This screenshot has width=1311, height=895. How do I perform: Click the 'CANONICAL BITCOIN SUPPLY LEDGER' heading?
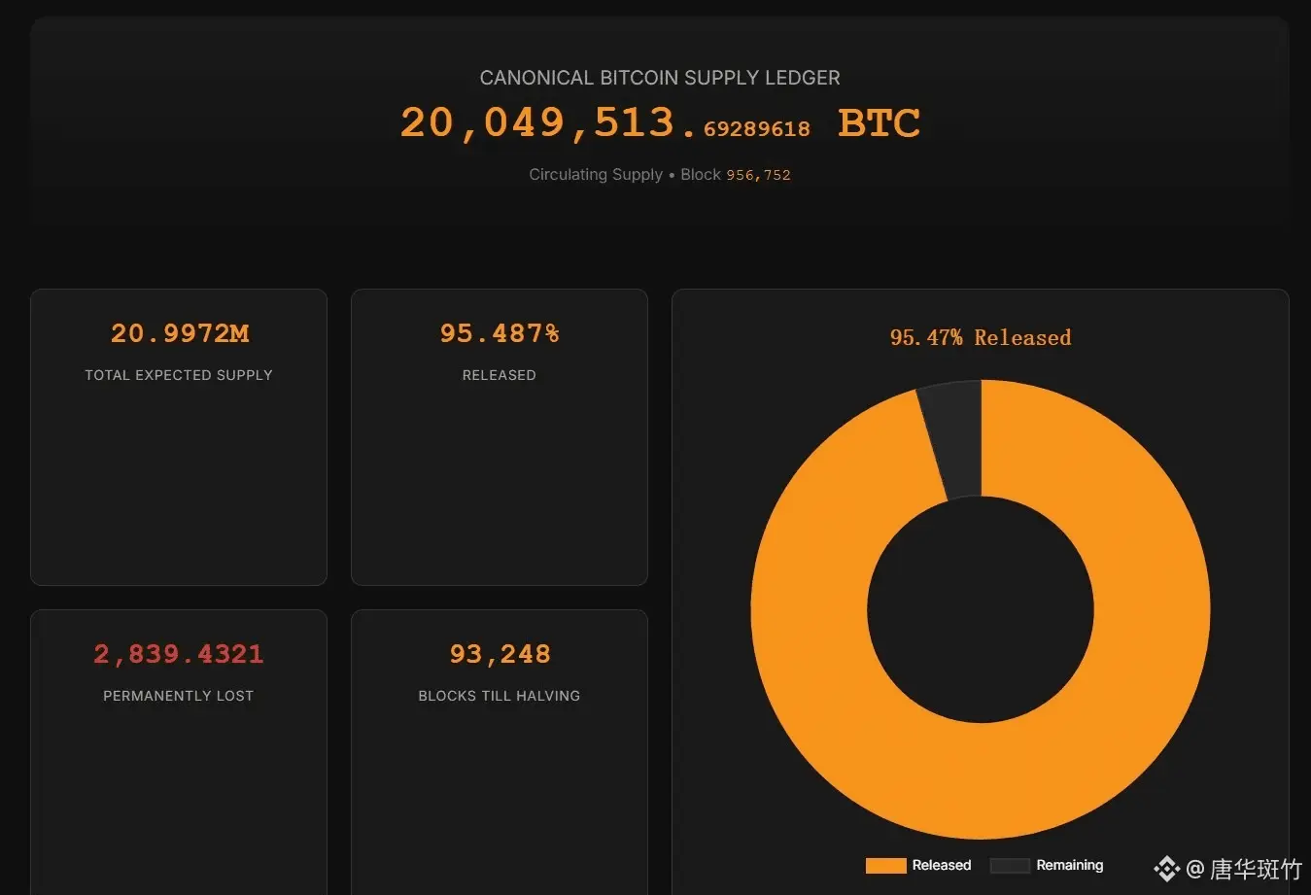(660, 78)
